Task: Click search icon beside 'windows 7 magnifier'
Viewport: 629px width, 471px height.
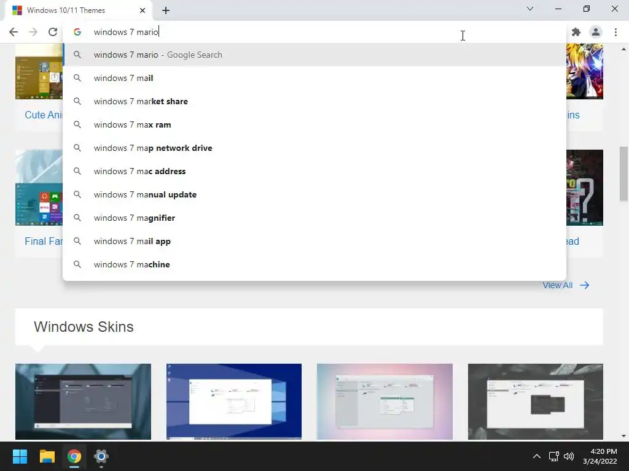Action: (x=77, y=218)
